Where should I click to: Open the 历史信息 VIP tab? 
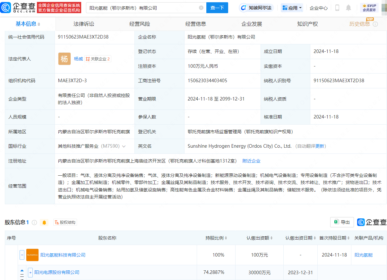[360, 24]
